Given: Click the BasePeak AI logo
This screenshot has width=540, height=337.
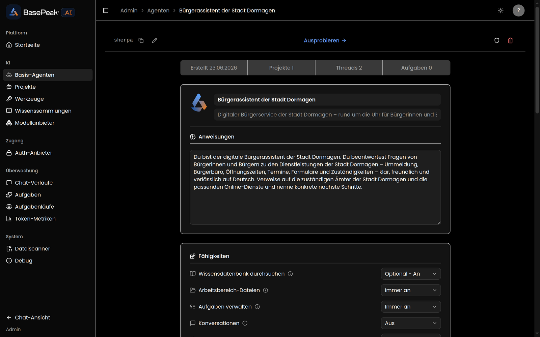Looking at the screenshot, I should click(x=40, y=12).
